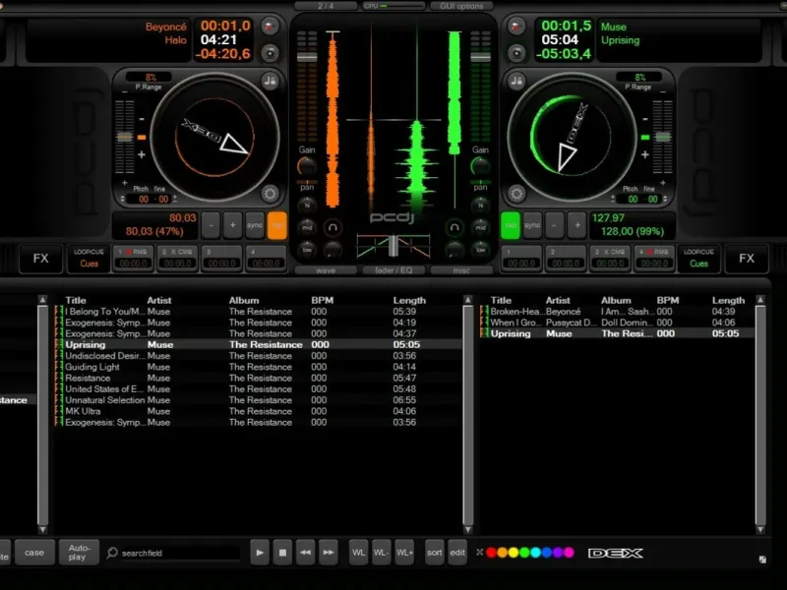Viewport: 787px width, 590px height.
Task: Switch to the misc tab
Action: point(462,270)
